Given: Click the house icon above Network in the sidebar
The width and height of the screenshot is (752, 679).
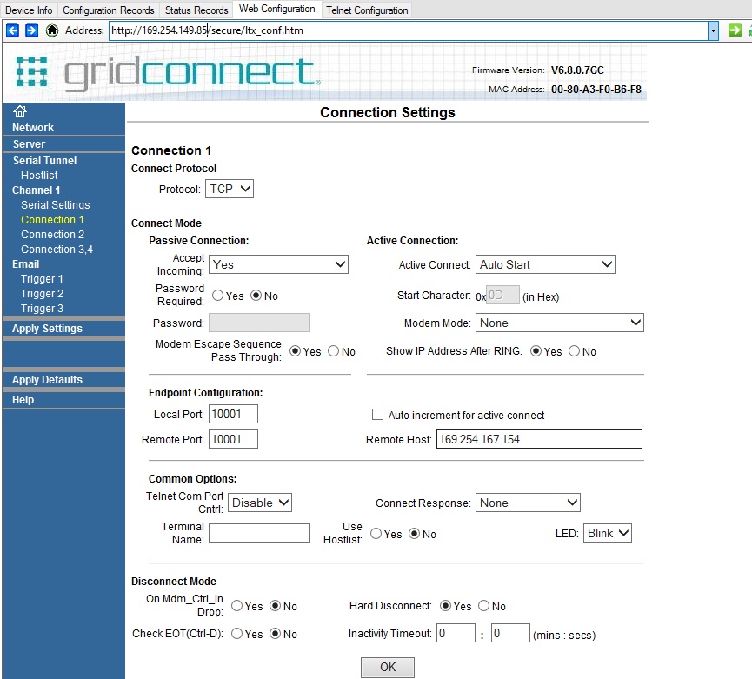Looking at the screenshot, I should tap(18, 111).
